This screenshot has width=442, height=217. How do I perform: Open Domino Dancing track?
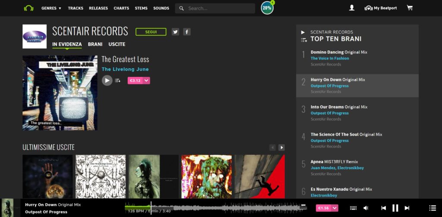click(x=339, y=52)
